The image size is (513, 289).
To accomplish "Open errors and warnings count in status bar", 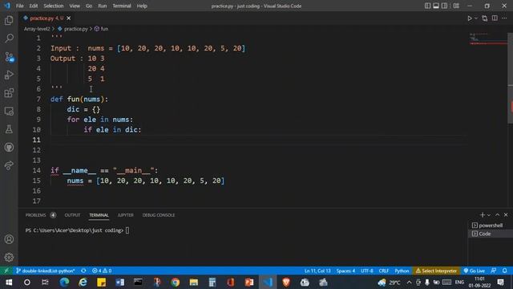I will pyautogui.click(x=102, y=271).
